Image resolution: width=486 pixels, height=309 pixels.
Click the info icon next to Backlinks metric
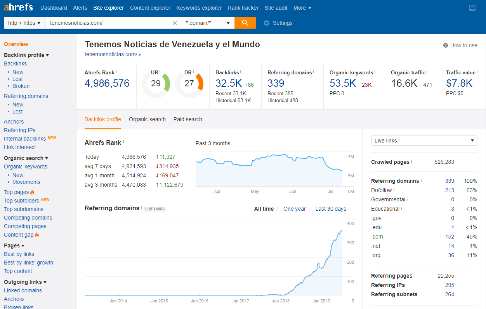(241, 72)
